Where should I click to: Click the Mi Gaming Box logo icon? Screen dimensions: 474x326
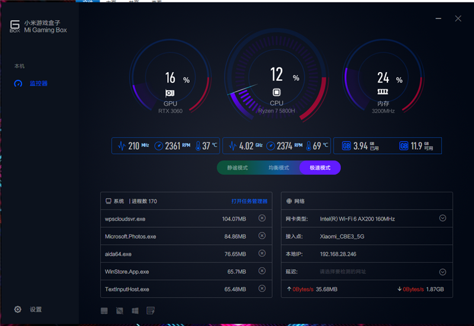[15, 26]
